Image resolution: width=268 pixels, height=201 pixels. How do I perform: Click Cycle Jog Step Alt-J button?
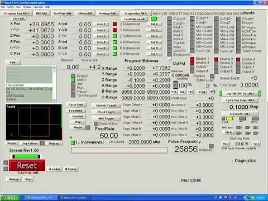coord(240,100)
